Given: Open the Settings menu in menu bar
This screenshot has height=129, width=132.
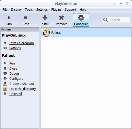Looking at the screenshot, I should (x=42, y=10).
